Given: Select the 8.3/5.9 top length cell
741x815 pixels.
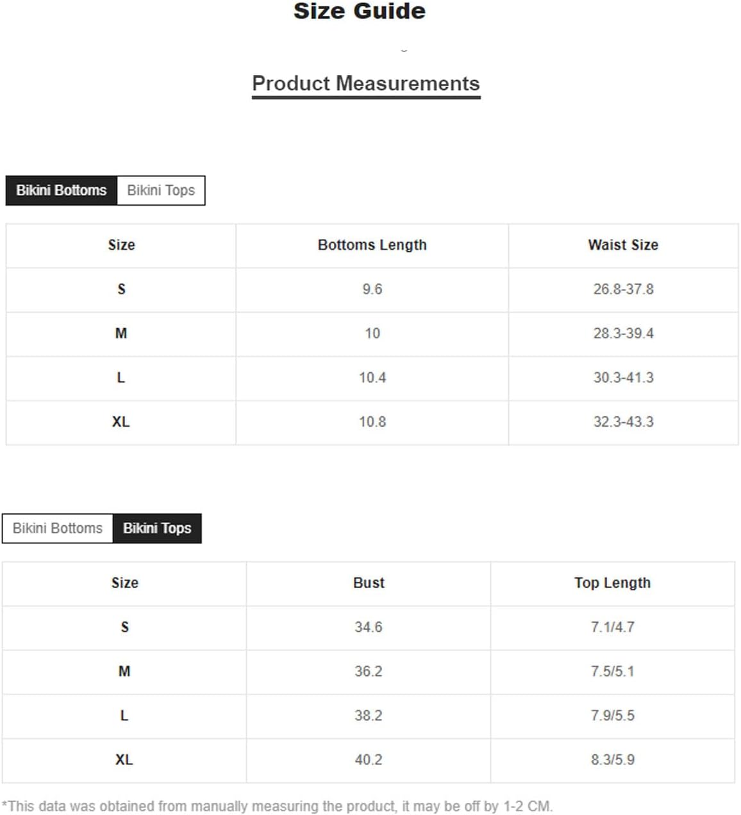Looking at the screenshot, I should 613,760.
